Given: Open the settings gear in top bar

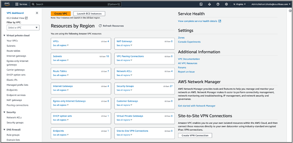Looking at the screenshot, I should coord(226,4).
